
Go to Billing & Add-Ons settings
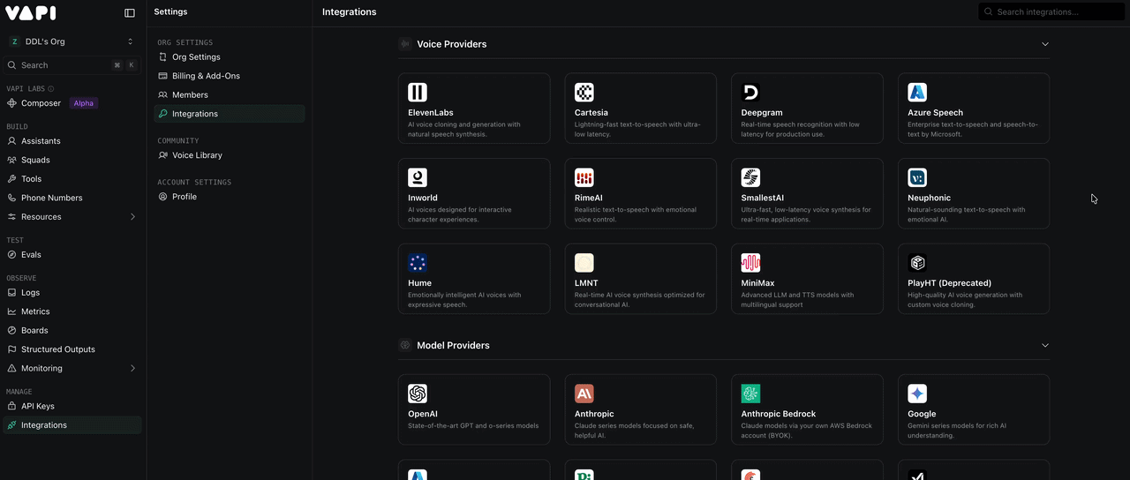206,76
